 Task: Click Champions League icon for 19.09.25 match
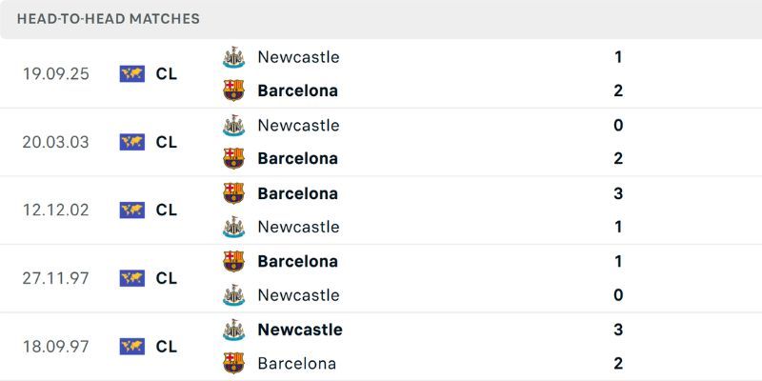pos(131,73)
